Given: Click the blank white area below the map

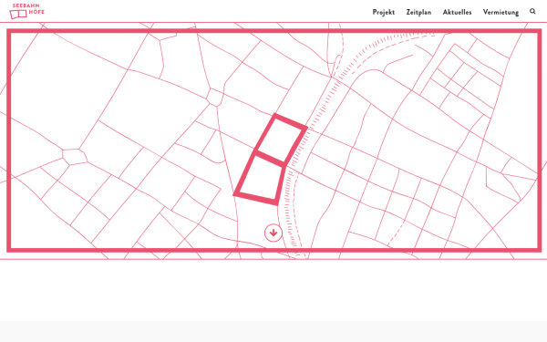Looking at the screenshot, I should pyautogui.click(x=273, y=290).
